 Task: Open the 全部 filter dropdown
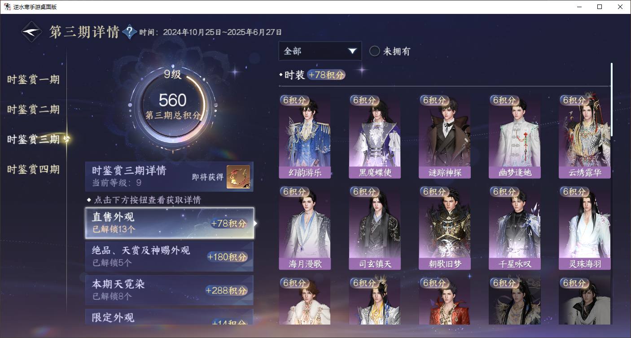tap(320, 51)
